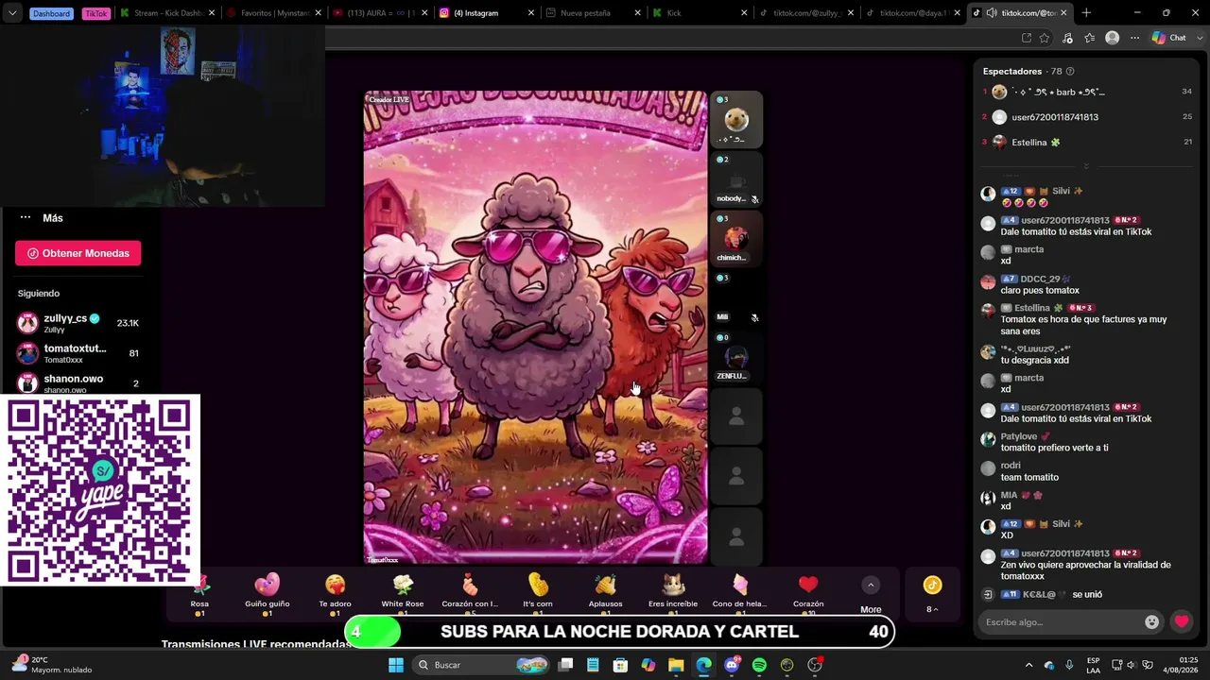Send the White Rose gift
The width and height of the screenshot is (1210, 680).
403,593
